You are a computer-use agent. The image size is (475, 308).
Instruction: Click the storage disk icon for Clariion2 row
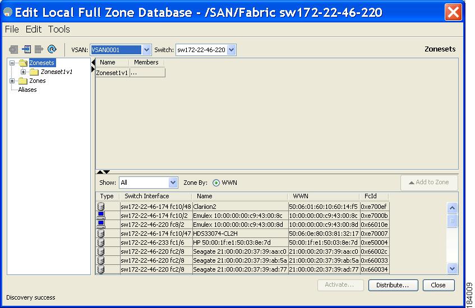101,206
